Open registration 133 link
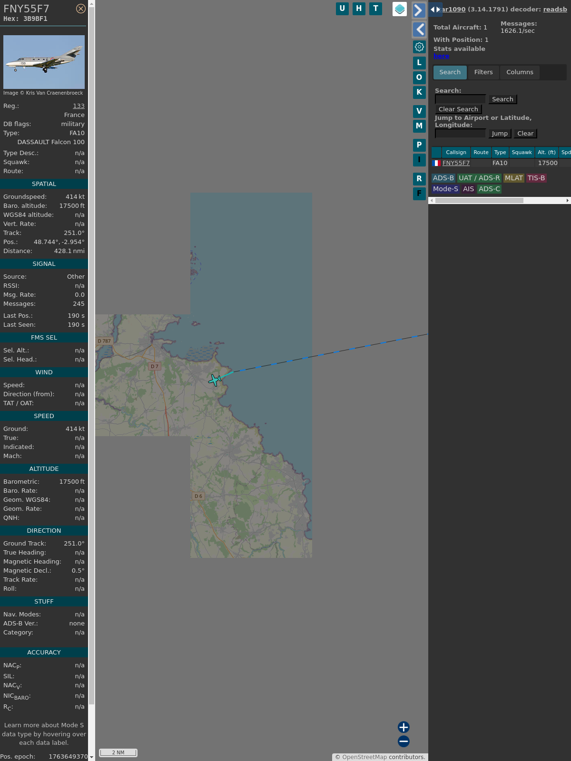 [x=79, y=106]
